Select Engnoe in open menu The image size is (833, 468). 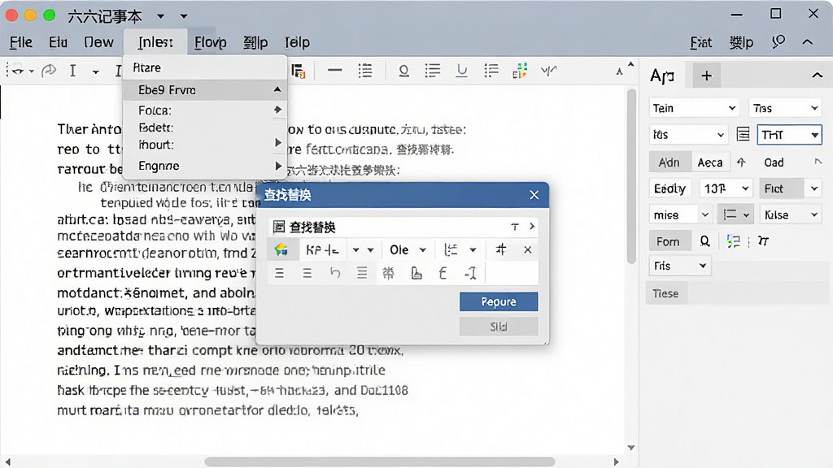pos(205,166)
